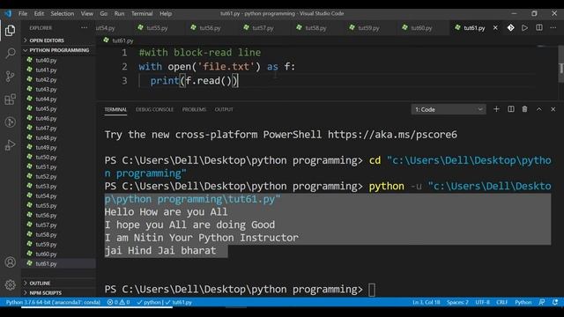Open the Extensions view in activity bar
The width and height of the screenshot is (564, 317).
tap(10, 100)
